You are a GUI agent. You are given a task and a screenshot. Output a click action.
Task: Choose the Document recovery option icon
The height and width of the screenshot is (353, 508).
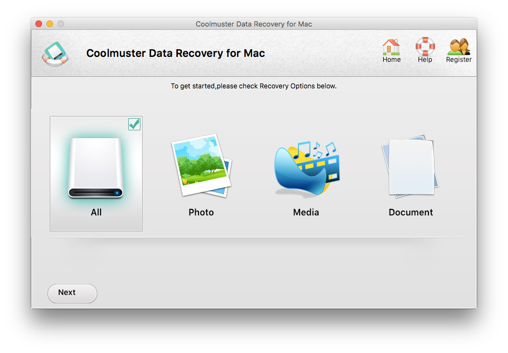coord(411,166)
